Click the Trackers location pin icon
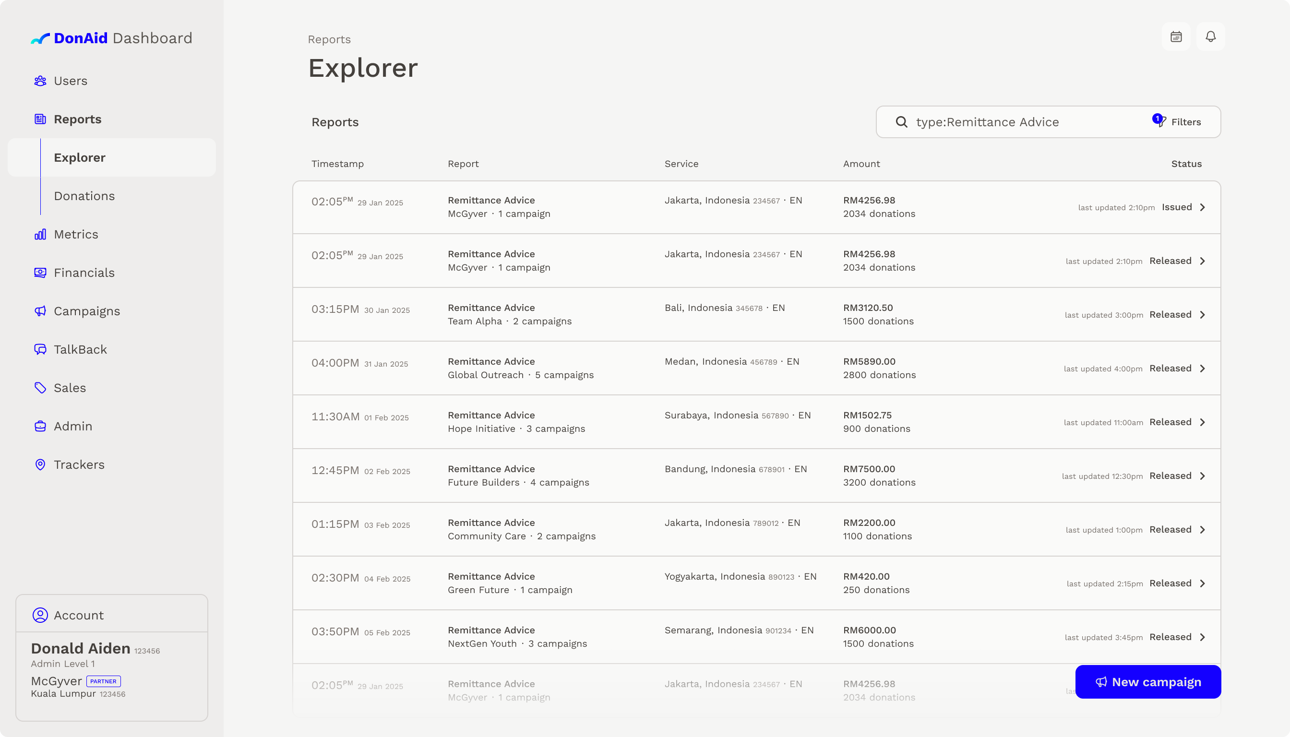 (40, 464)
